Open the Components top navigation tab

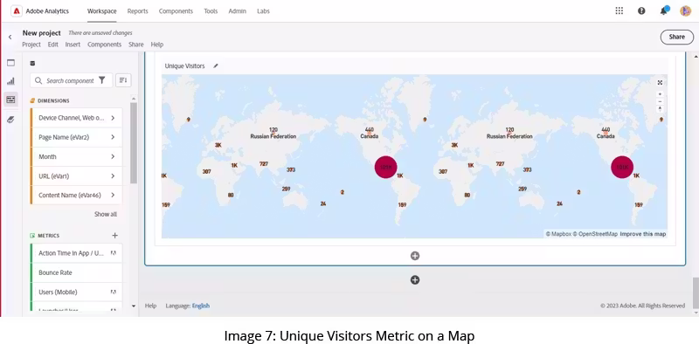click(x=176, y=11)
